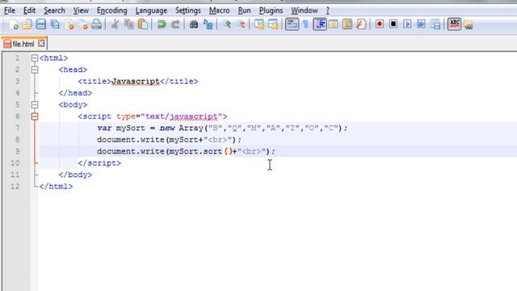This screenshot has width=517, height=291.
Task: Open the Plugins menu
Action: click(271, 11)
